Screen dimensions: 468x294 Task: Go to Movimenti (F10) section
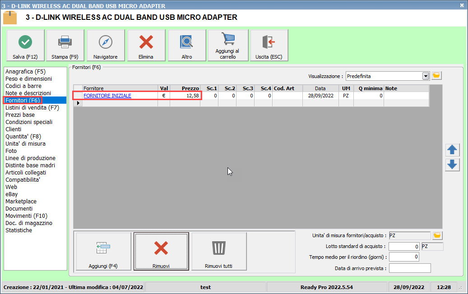tap(26, 216)
